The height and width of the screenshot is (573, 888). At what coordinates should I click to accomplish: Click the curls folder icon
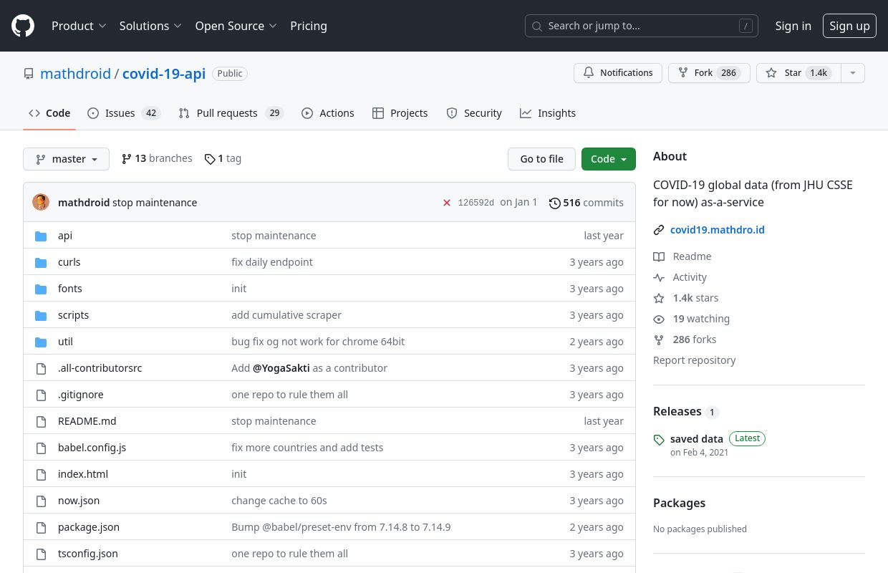[x=41, y=262]
